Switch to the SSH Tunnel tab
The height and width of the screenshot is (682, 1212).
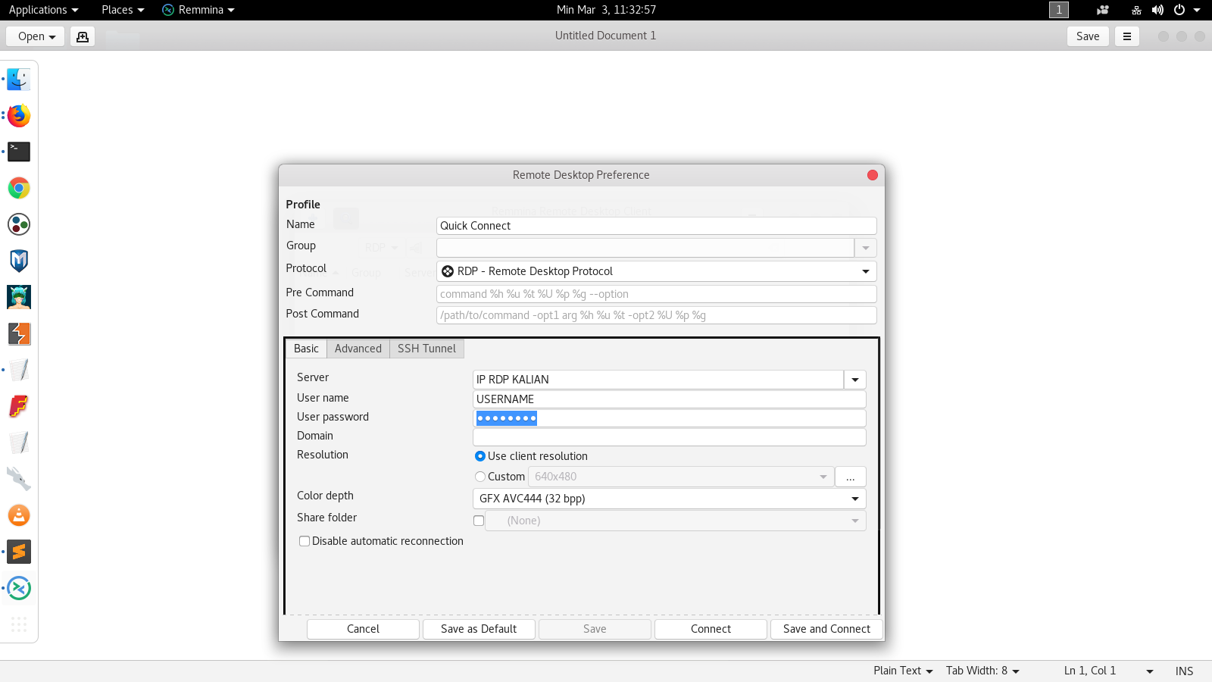click(426, 349)
